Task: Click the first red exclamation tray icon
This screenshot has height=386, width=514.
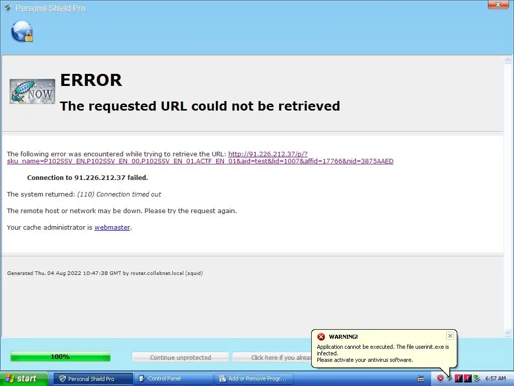Action: (459, 378)
